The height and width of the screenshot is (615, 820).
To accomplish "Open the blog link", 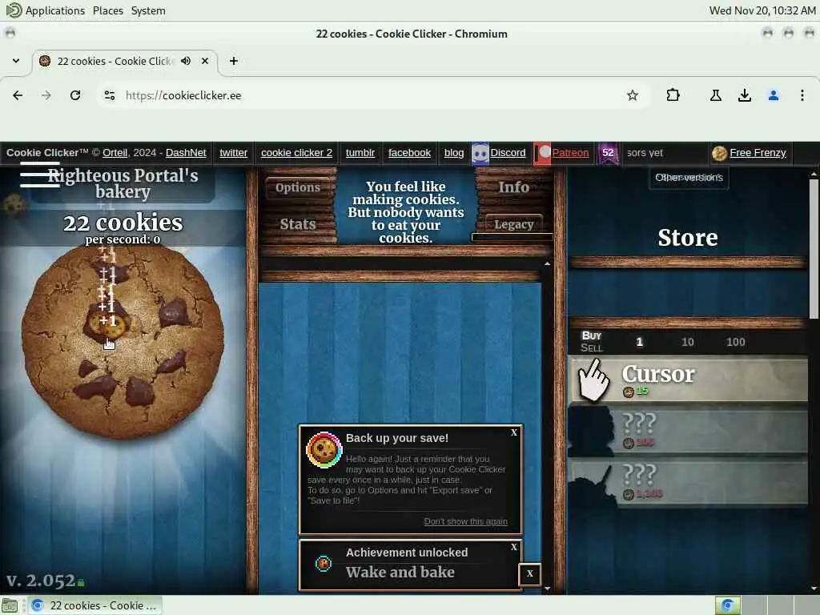I will click(x=454, y=153).
